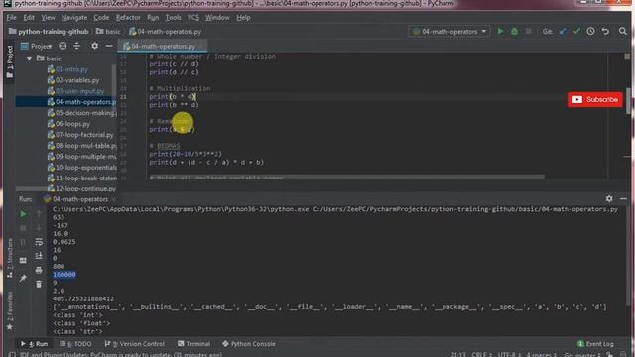635x357 pixels.
Task: Open the Terminal tab
Action: pos(194,344)
